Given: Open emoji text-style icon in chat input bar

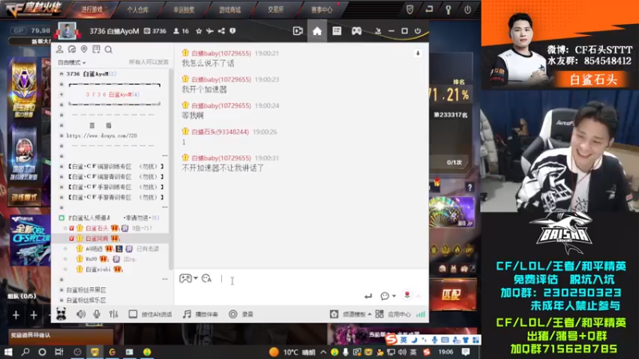Looking at the screenshot, I should tap(207, 278).
